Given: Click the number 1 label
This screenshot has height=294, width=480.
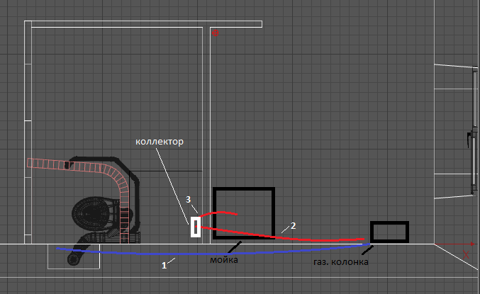Looking at the screenshot, I should point(164,265).
